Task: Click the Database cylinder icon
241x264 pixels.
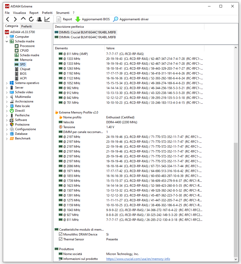Action: [12, 134]
